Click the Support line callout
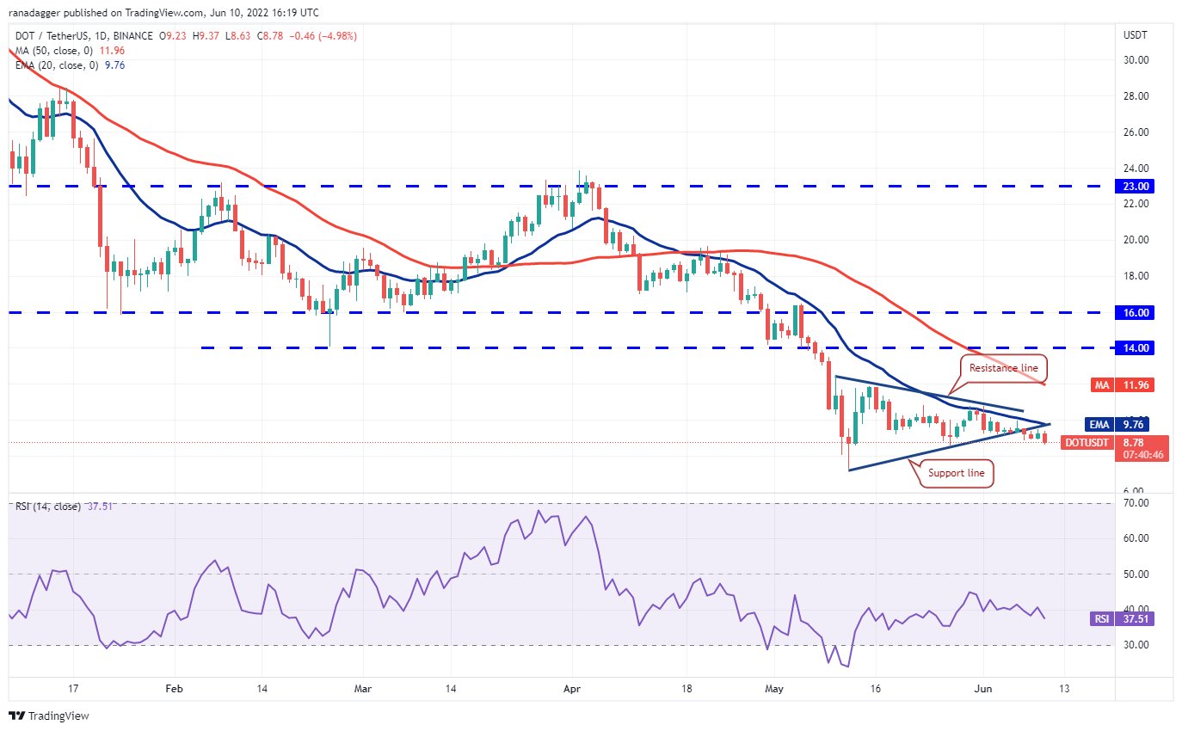The height and width of the screenshot is (731, 1182). 956,473
